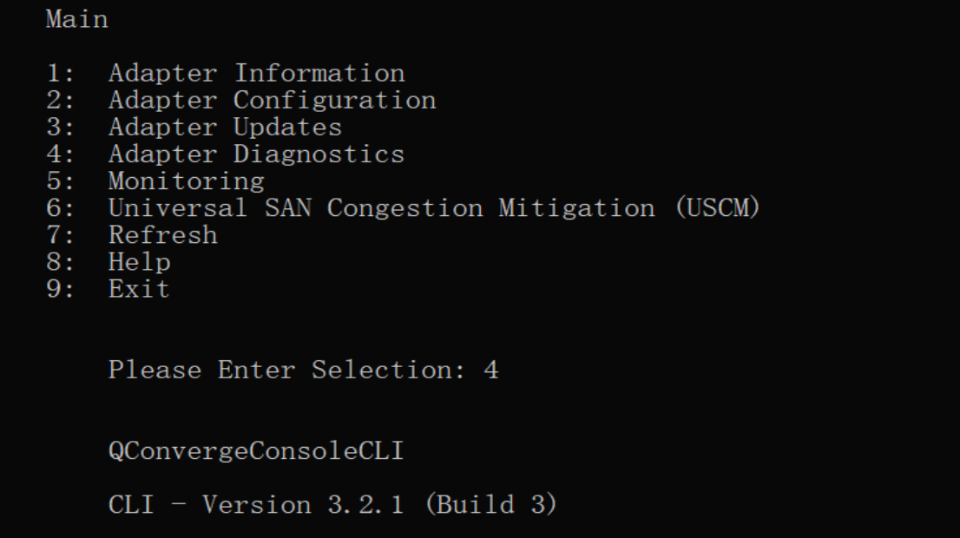Choose Adapter Configuration in the menu

point(272,101)
